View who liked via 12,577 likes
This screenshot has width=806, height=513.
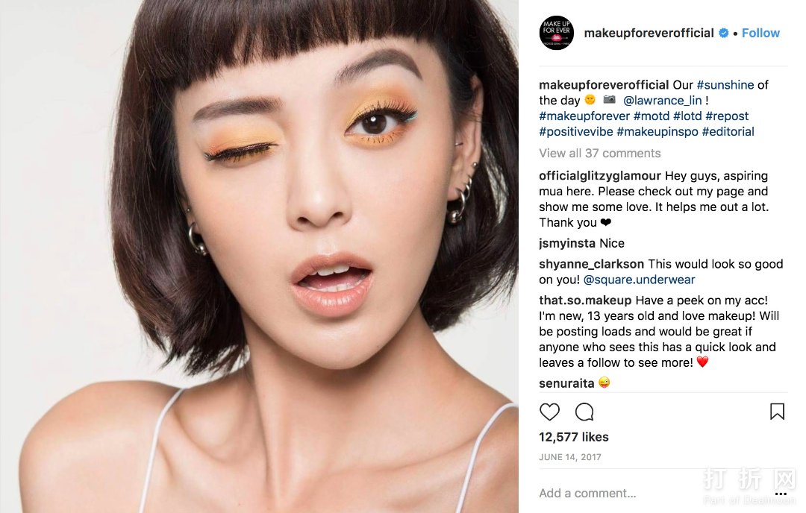[x=574, y=437]
